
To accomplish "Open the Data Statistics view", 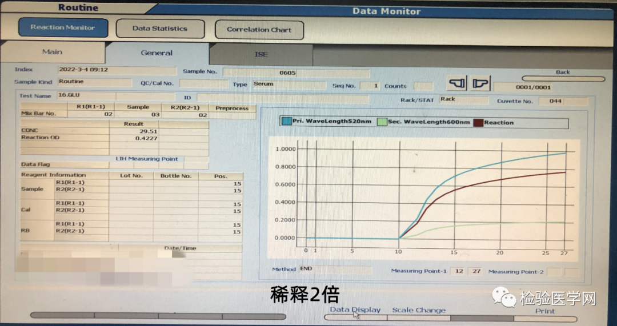I will point(160,29).
